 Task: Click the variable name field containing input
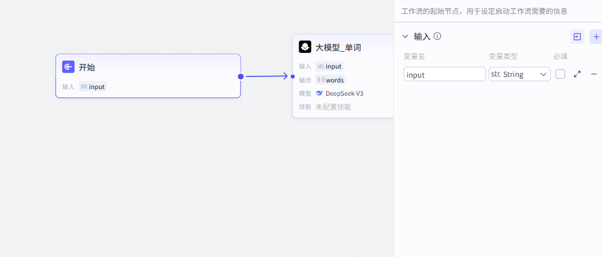point(445,74)
